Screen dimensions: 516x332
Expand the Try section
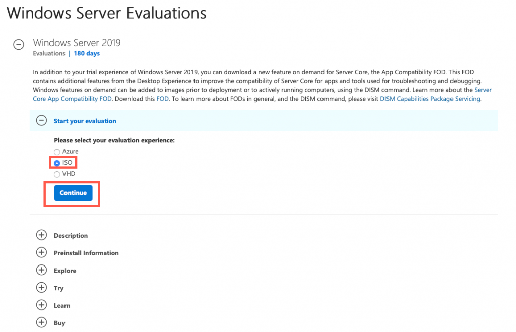click(41, 287)
